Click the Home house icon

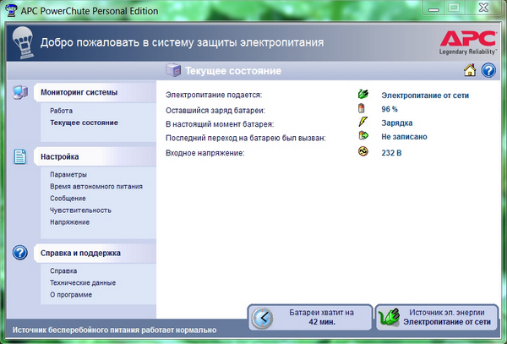coord(470,70)
